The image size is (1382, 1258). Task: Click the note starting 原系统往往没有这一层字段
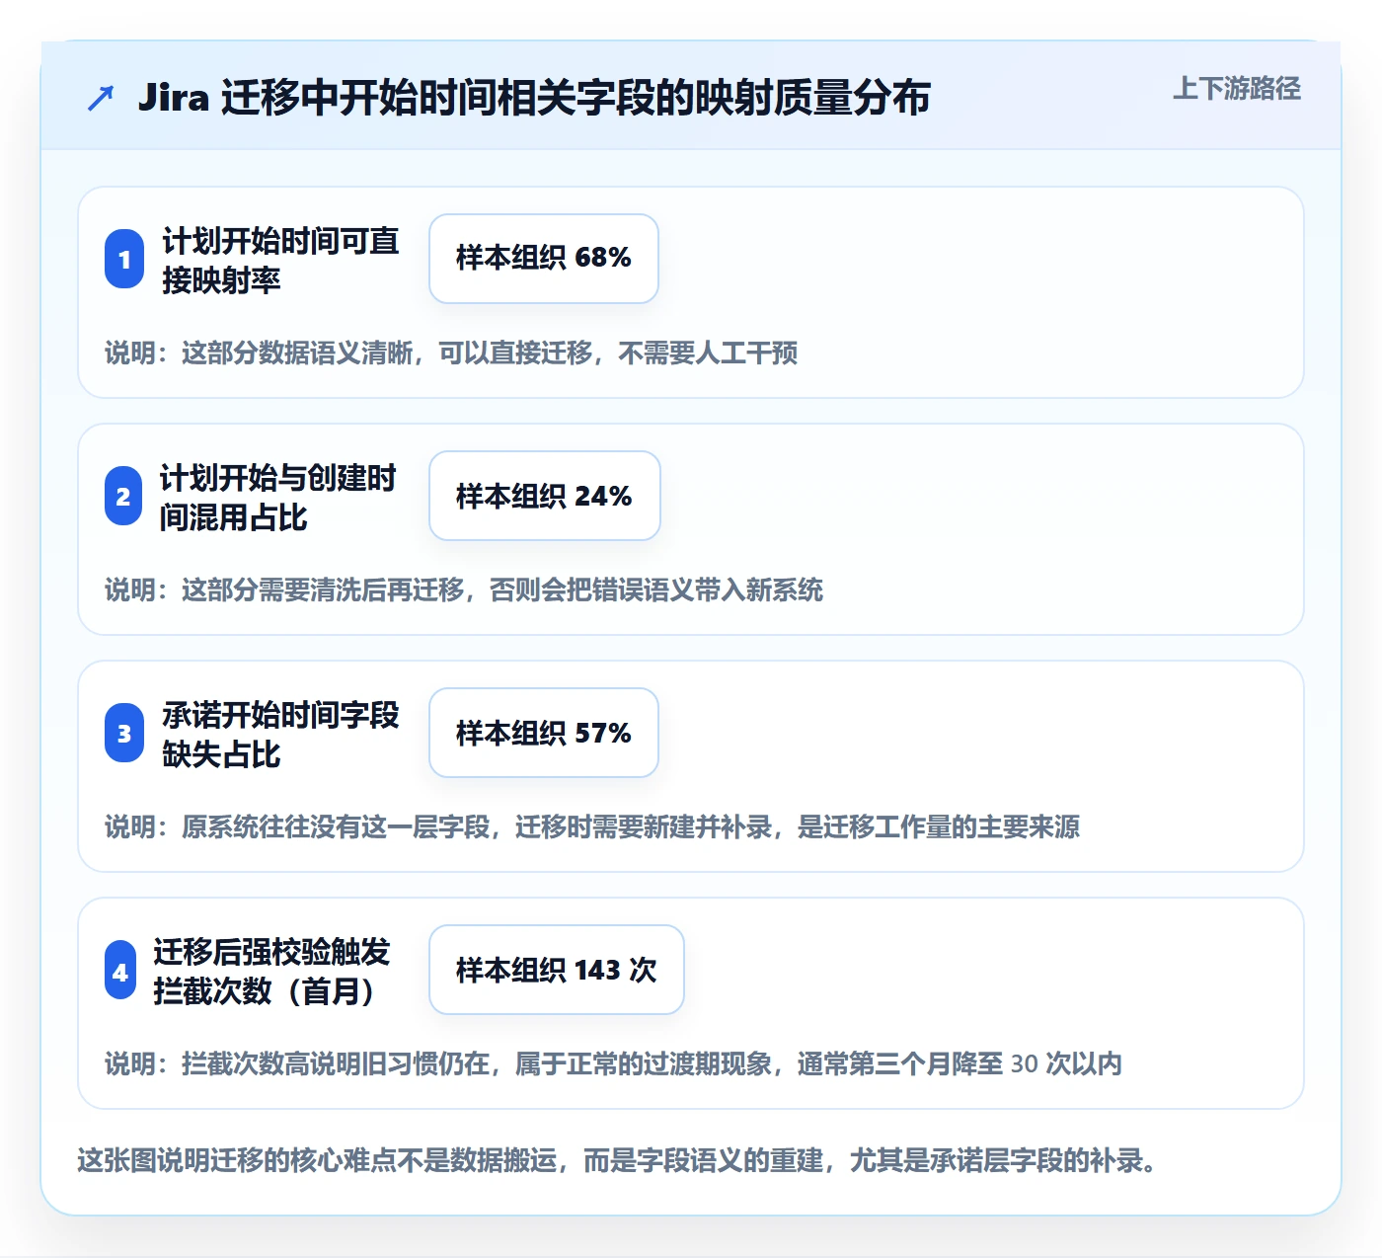coord(592,826)
